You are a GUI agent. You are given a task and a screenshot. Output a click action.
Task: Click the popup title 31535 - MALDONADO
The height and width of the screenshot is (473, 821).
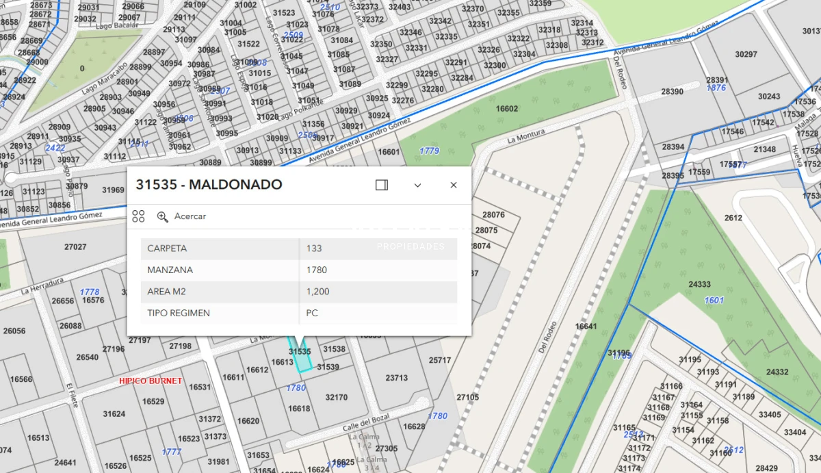coord(209,184)
